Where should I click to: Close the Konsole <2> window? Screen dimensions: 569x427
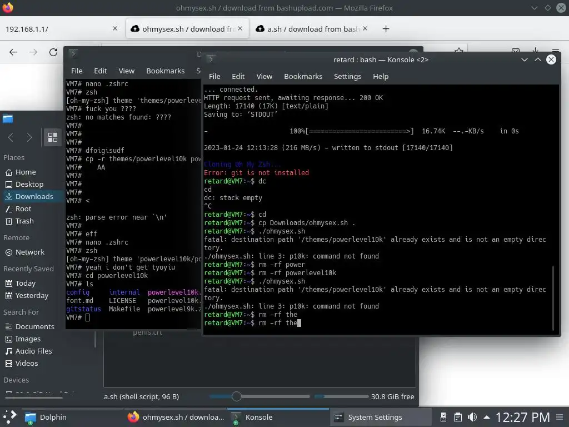pyautogui.click(x=551, y=59)
